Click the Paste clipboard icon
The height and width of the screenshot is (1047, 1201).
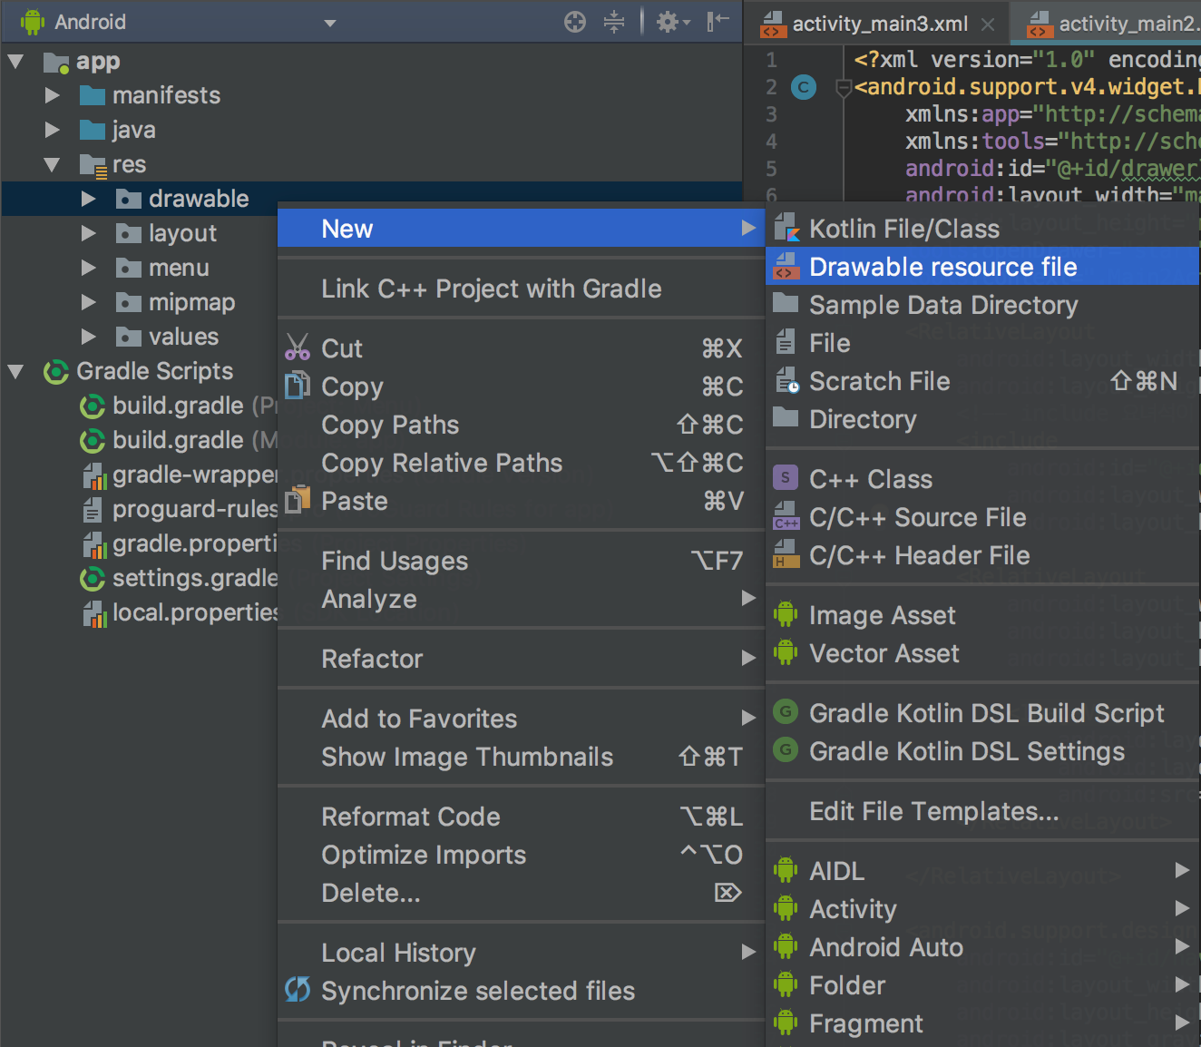point(298,500)
